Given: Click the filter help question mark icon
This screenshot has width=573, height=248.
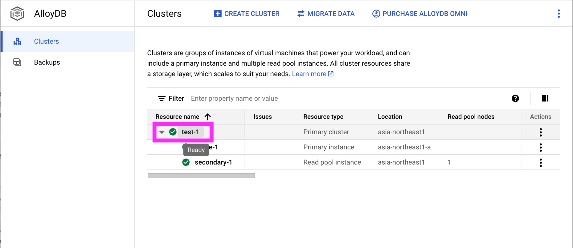Looking at the screenshot, I should pyautogui.click(x=515, y=98).
